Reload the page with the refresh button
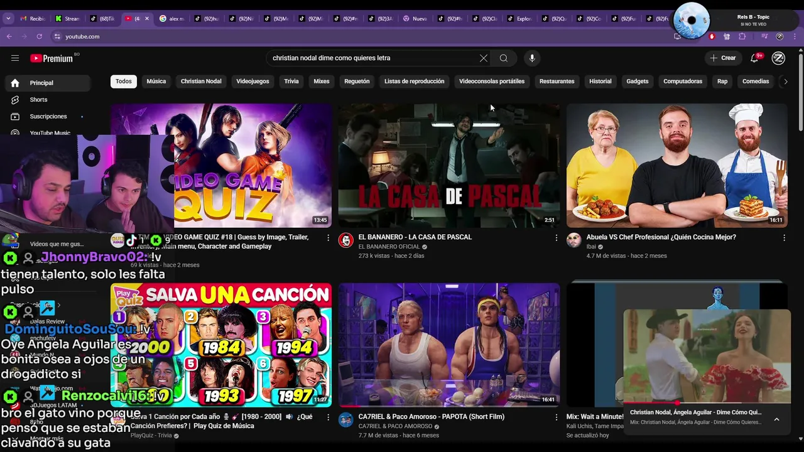Viewport: 804px width, 452px height. click(x=39, y=36)
